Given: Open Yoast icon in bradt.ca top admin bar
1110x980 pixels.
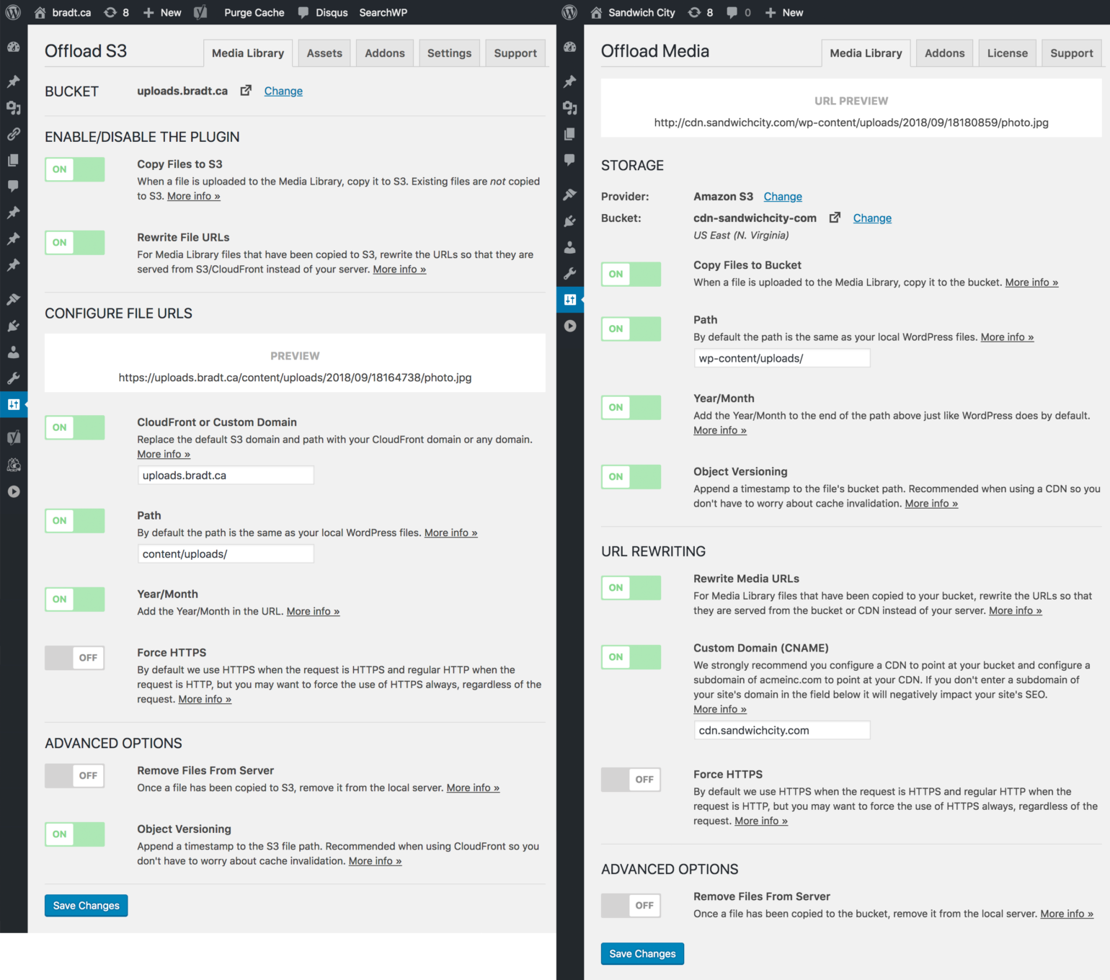Looking at the screenshot, I should 200,12.
